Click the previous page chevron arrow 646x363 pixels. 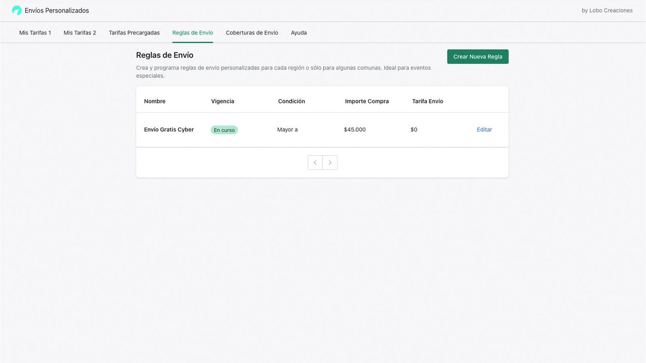pos(315,162)
